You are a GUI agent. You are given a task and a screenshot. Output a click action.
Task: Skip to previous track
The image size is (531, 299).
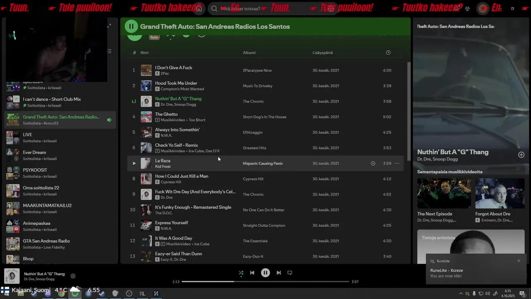(252, 273)
